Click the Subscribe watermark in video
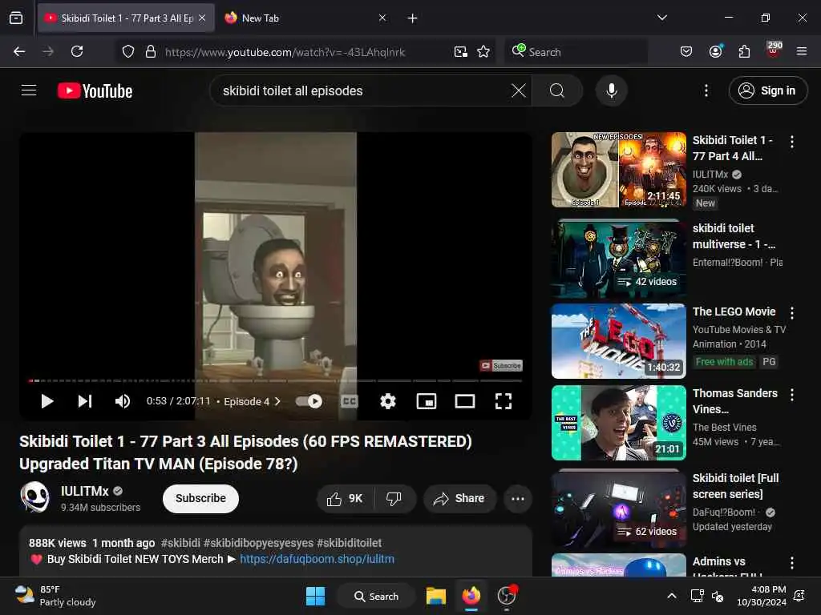This screenshot has width=821, height=615. point(501,365)
